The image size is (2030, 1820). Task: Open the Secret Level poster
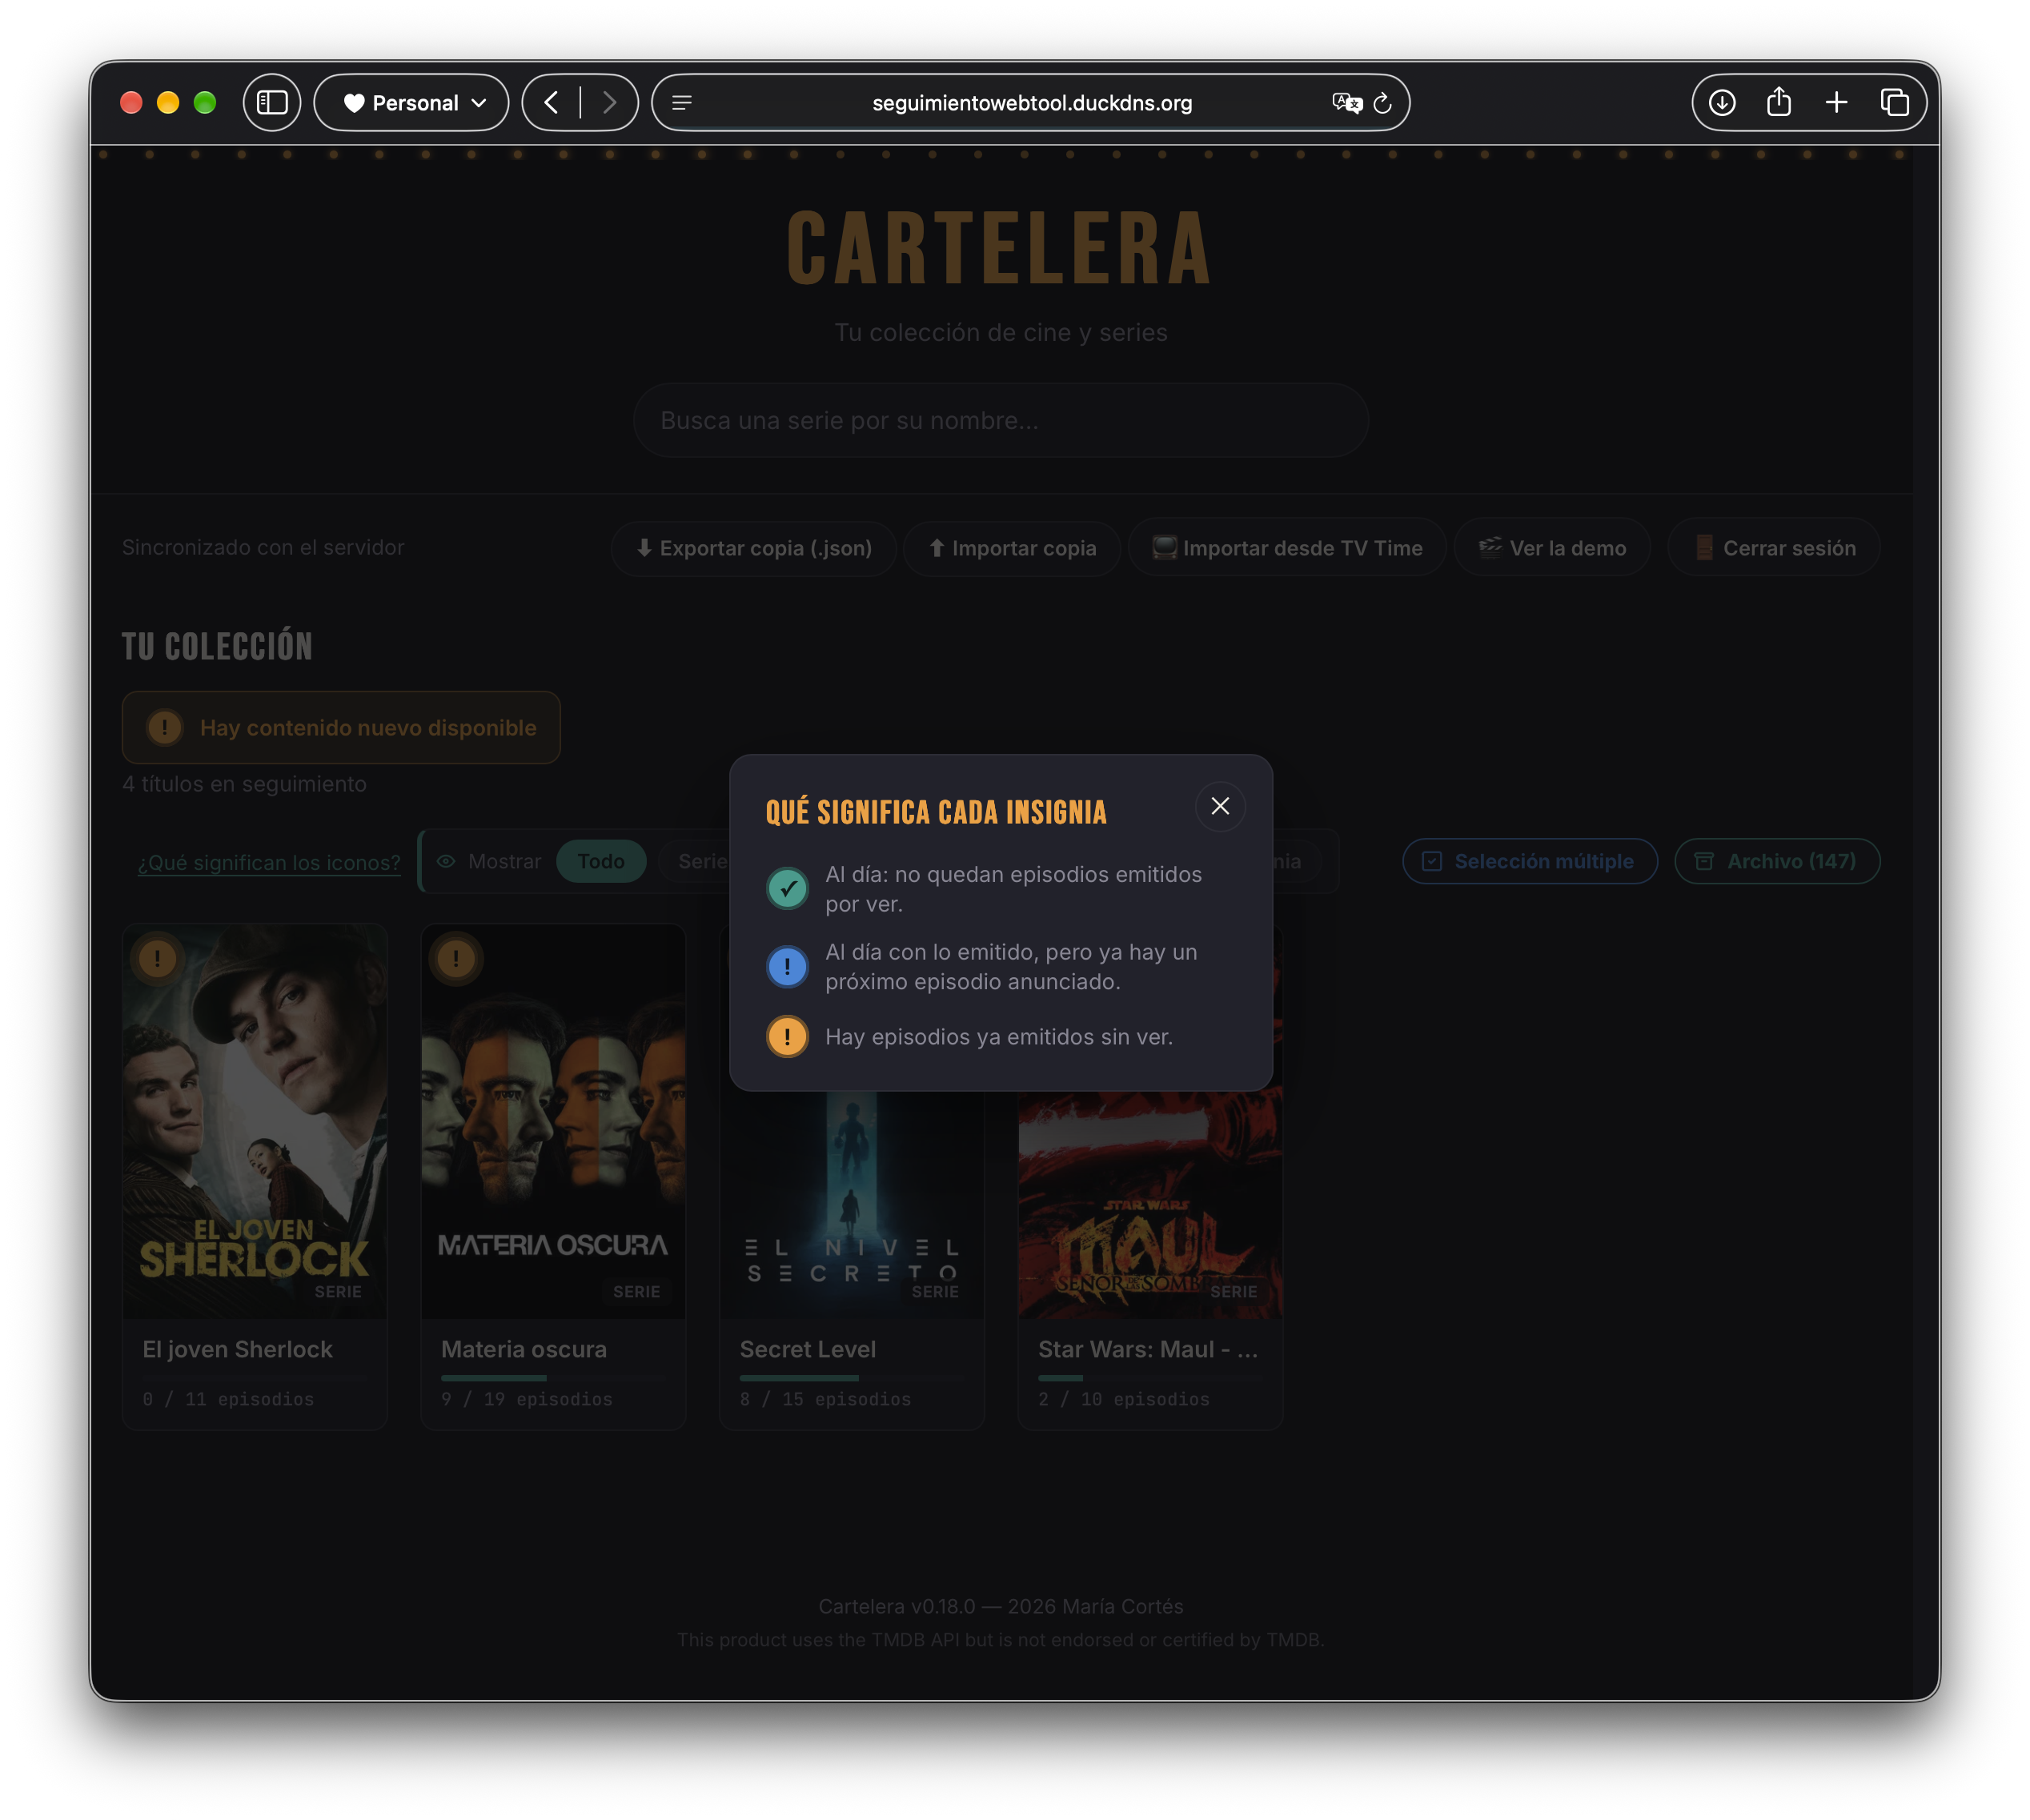coord(852,1205)
